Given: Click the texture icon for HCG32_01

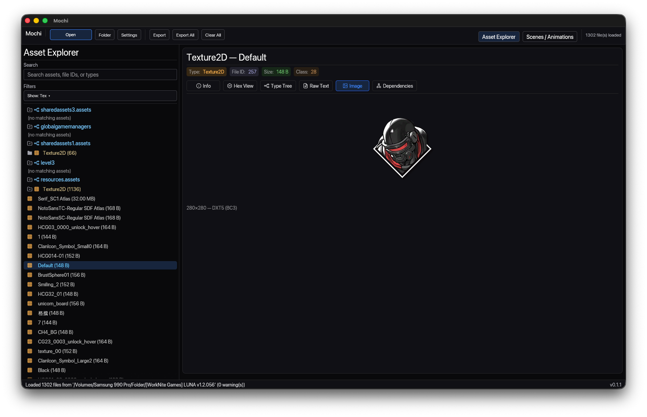Looking at the screenshot, I should (x=30, y=294).
